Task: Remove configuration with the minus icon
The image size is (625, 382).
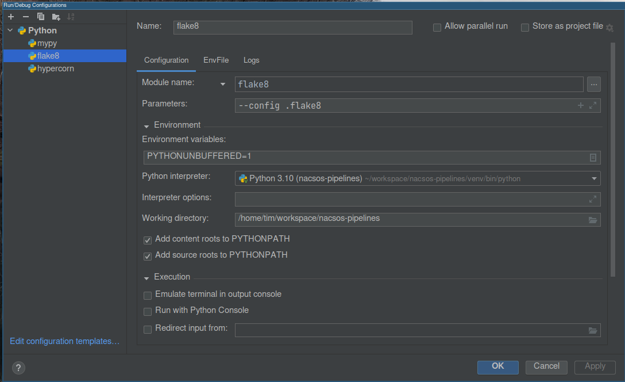Action: point(26,17)
